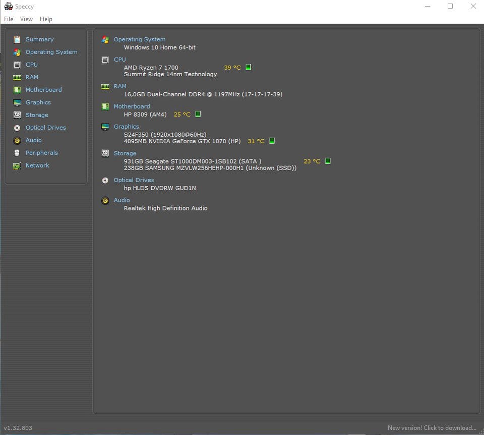Click the Audio speaker icon in the sidebar
The width and height of the screenshot is (484, 435).
17,140
